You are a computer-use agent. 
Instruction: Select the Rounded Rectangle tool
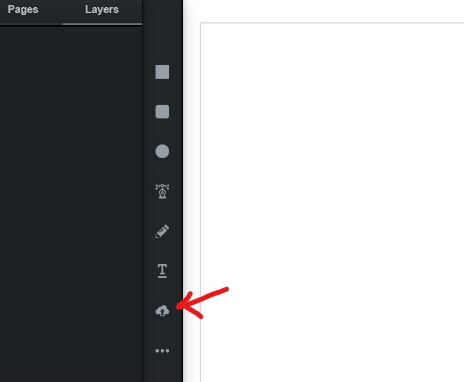click(162, 111)
